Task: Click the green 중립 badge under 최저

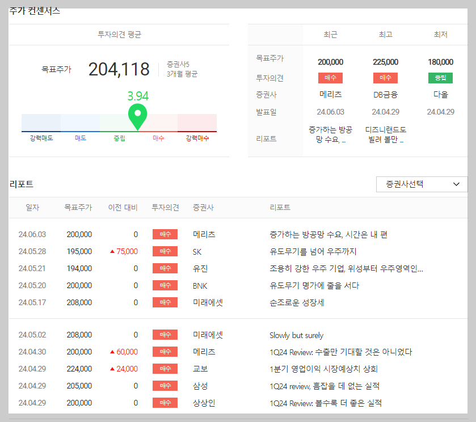Action: (440, 78)
